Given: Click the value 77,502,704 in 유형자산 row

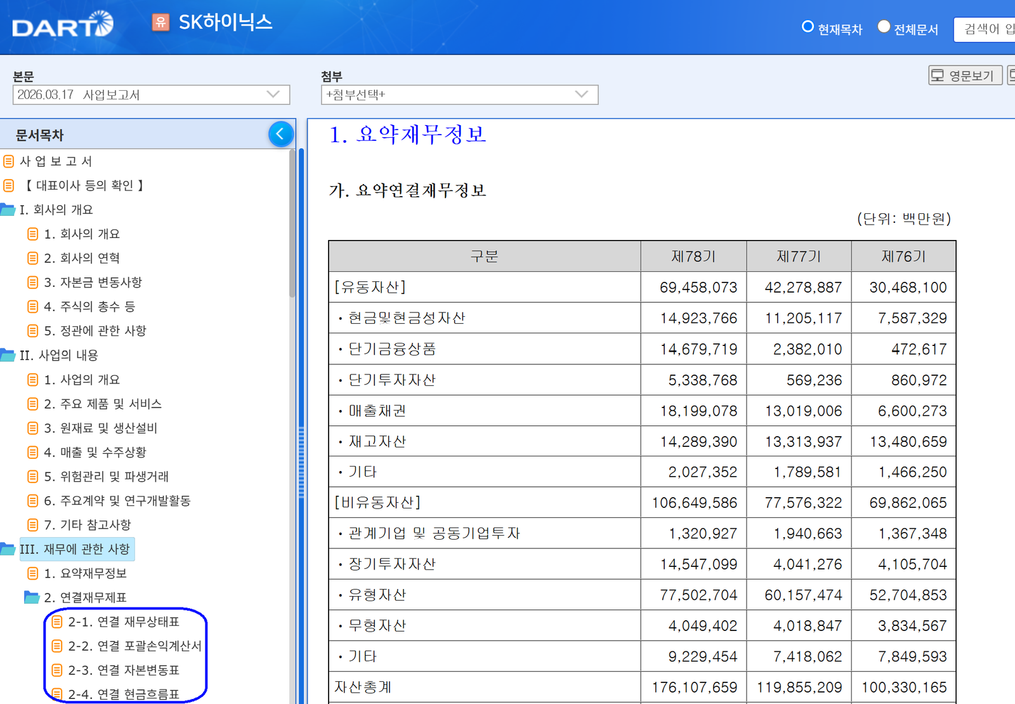Looking at the screenshot, I should click(x=698, y=595).
